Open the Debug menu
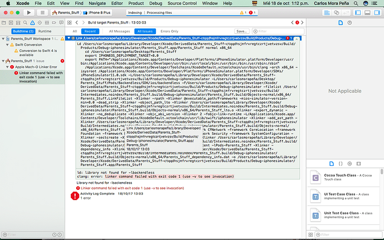384x240 pixels. [155, 3]
